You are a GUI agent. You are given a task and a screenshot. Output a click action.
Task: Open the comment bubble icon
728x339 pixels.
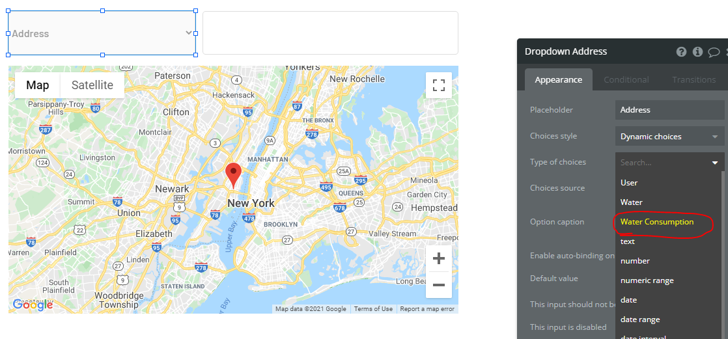(x=714, y=52)
